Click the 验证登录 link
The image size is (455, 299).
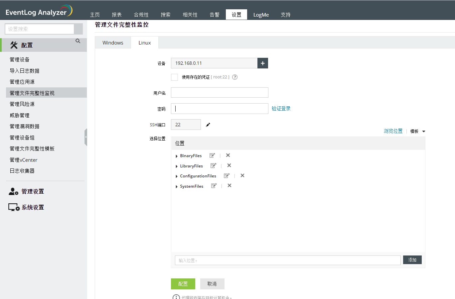[281, 109]
